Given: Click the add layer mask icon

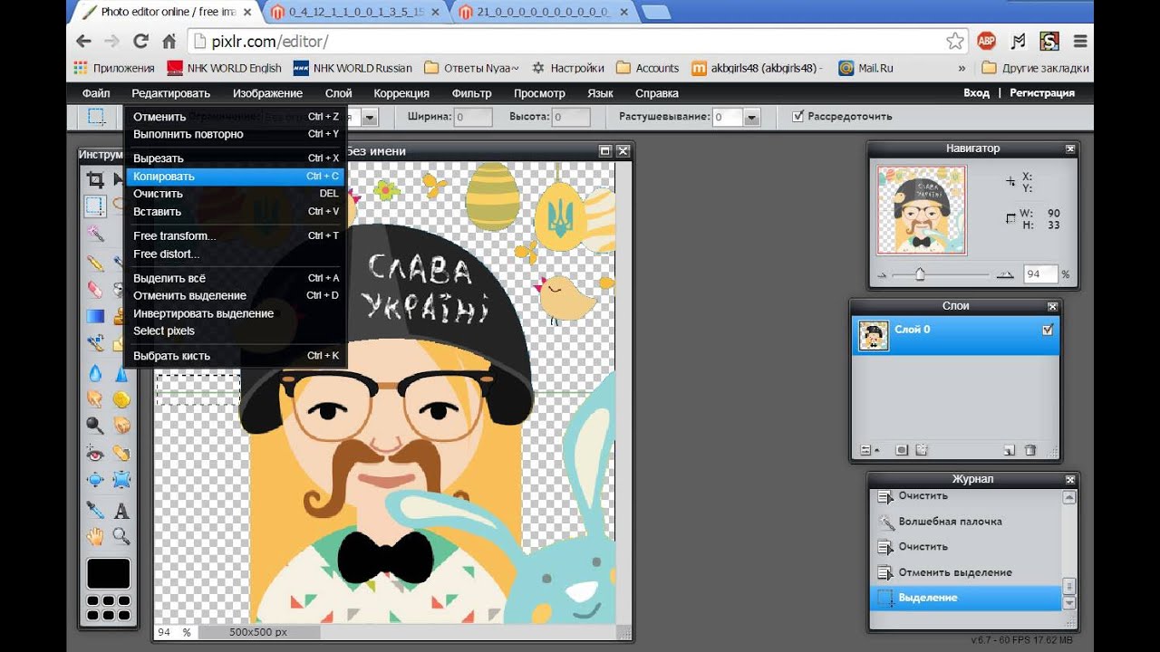Looking at the screenshot, I should [902, 450].
